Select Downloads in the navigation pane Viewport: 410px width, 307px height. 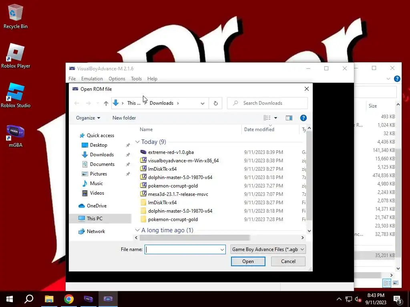point(102,155)
